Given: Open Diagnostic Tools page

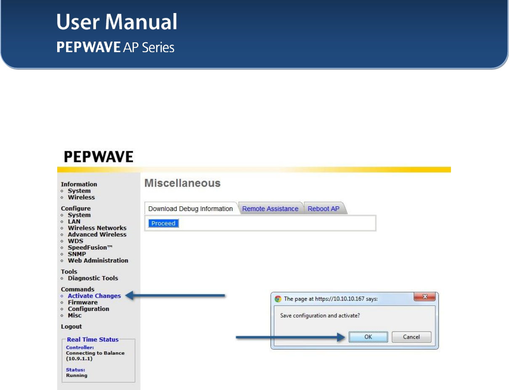Looking at the screenshot, I should click(93, 278).
